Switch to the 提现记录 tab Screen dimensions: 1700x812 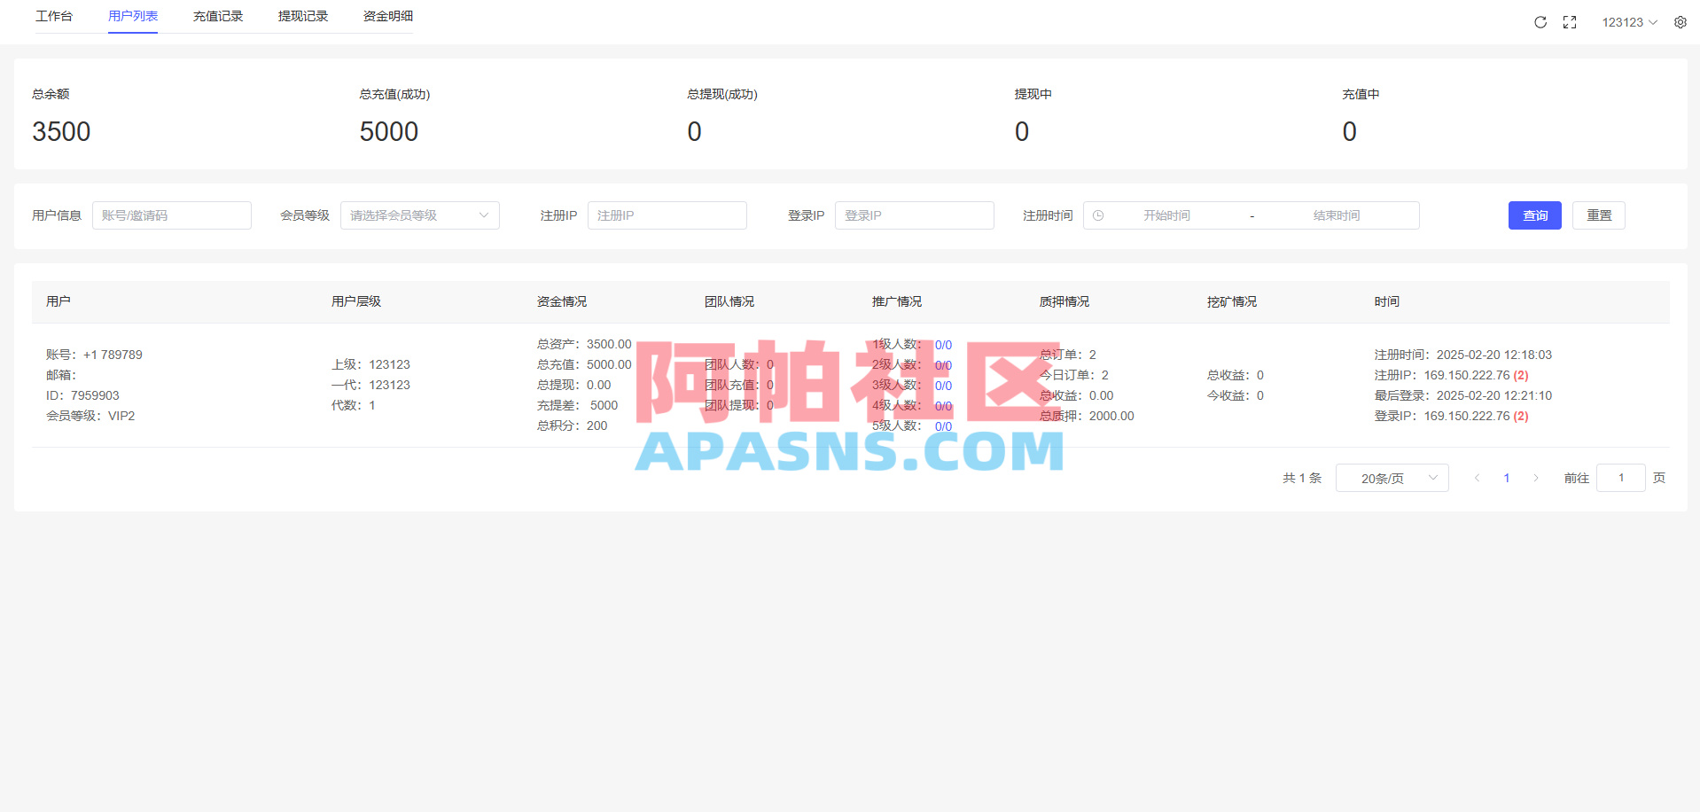[x=302, y=15]
